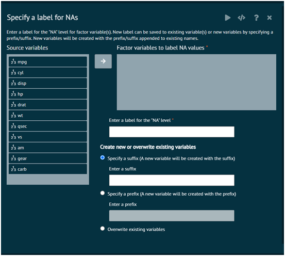
Task: Run the dialog with the play icon
Action: click(228, 18)
